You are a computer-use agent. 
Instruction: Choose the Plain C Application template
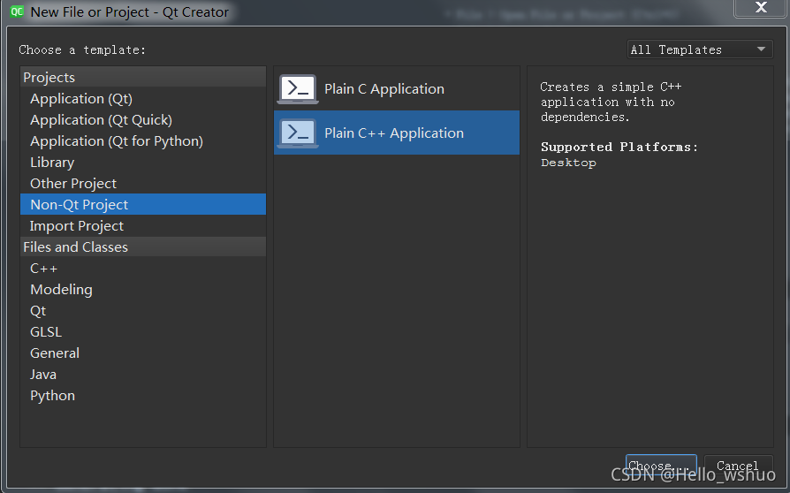click(x=397, y=89)
